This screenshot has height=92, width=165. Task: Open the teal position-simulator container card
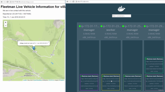tap(154, 65)
